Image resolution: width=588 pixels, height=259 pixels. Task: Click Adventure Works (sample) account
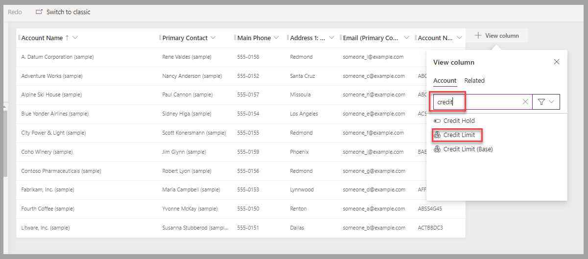[52, 76]
